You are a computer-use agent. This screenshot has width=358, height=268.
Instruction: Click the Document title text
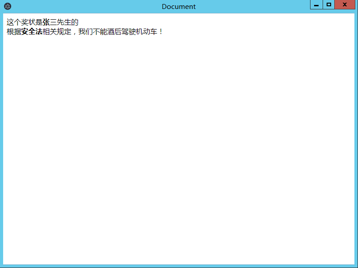coord(179,7)
